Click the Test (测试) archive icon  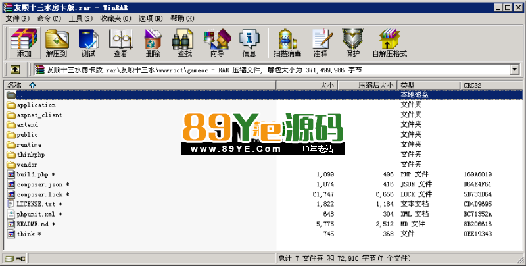coord(88,43)
